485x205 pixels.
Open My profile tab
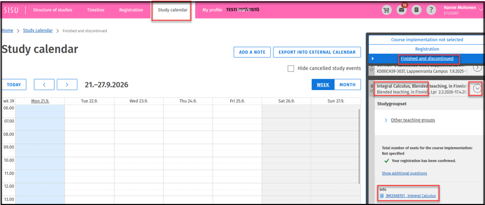(x=212, y=10)
